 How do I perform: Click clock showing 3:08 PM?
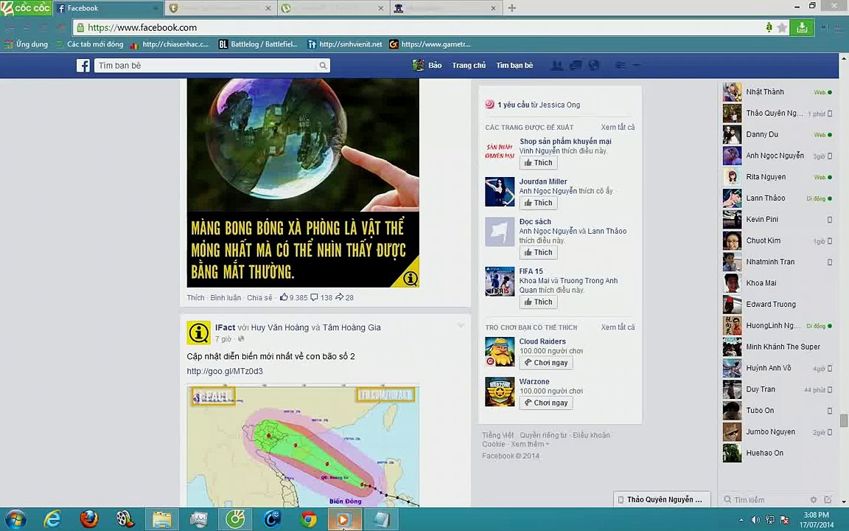[x=816, y=520]
